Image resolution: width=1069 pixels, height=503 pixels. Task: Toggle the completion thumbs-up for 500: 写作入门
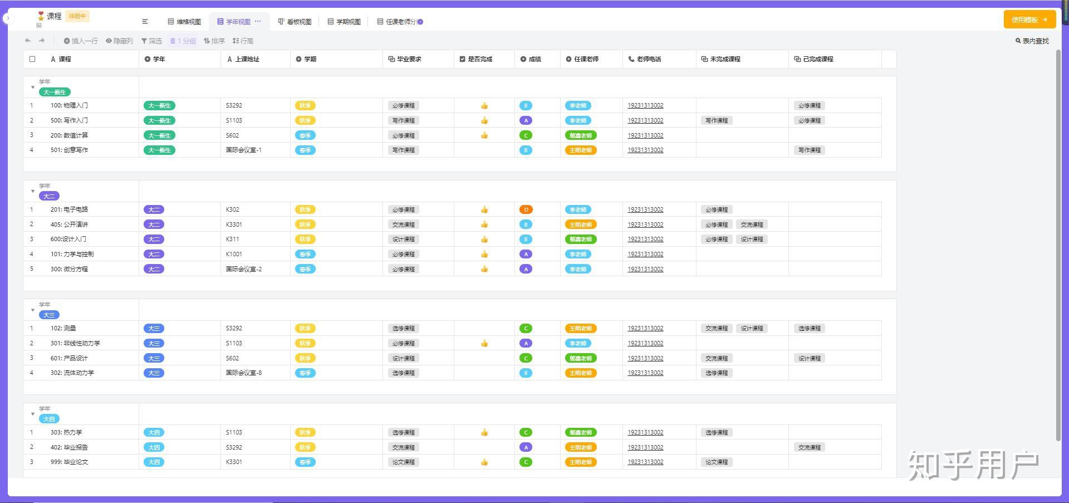pos(484,120)
